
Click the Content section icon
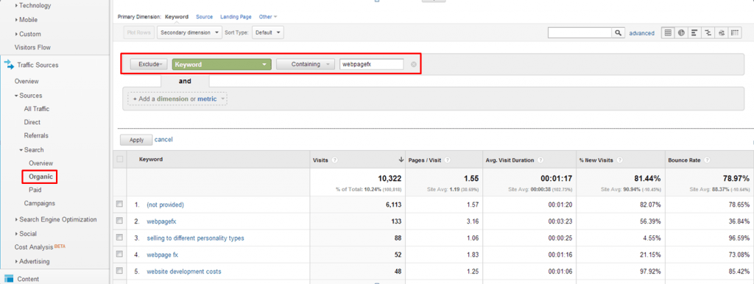coord(9,279)
